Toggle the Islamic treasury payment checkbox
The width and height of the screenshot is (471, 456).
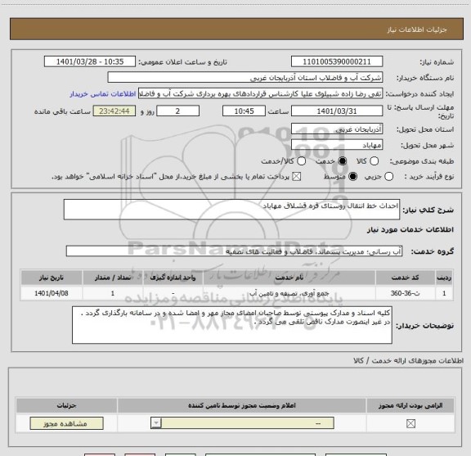pyautogui.click(x=297, y=177)
